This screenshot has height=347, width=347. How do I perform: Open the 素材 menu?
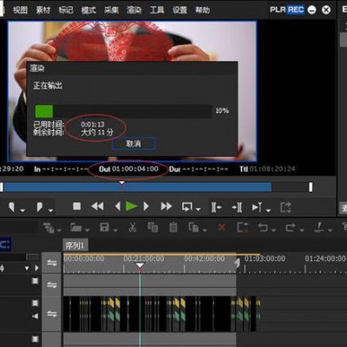43,10
